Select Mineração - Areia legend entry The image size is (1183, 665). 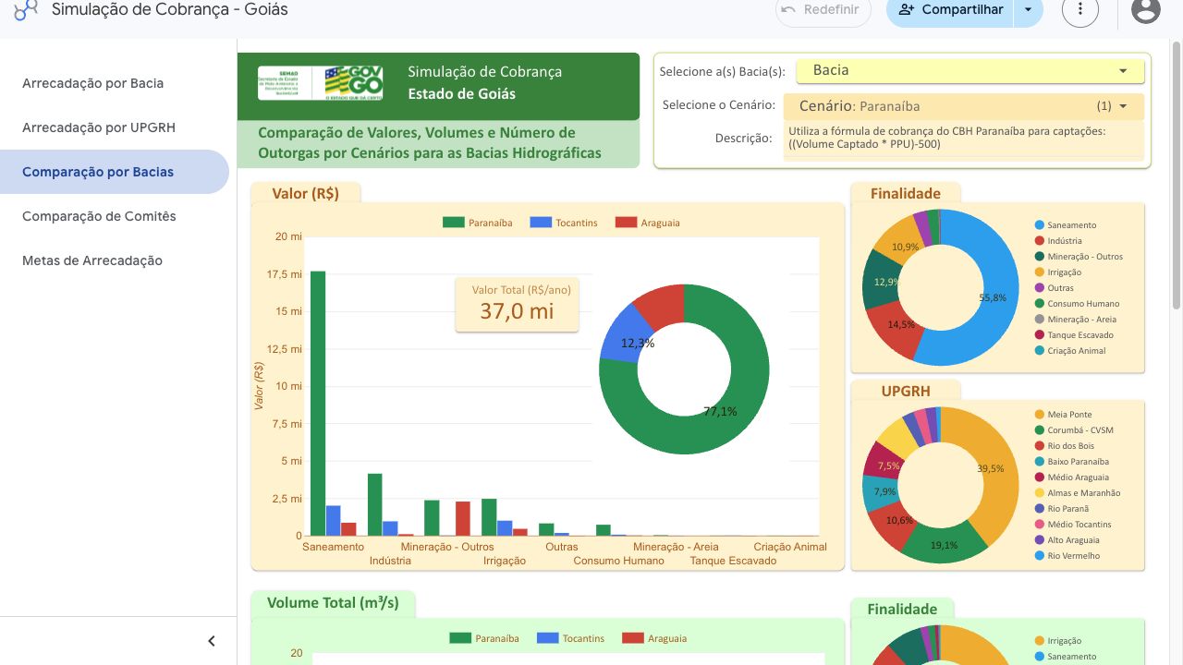click(1077, 320)
